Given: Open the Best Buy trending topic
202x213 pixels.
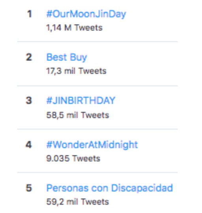Looking at the screenshot, I should click(67, 58).
